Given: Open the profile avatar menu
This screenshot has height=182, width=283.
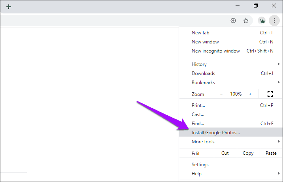Looking at the screenshot, I should [262, 21].
